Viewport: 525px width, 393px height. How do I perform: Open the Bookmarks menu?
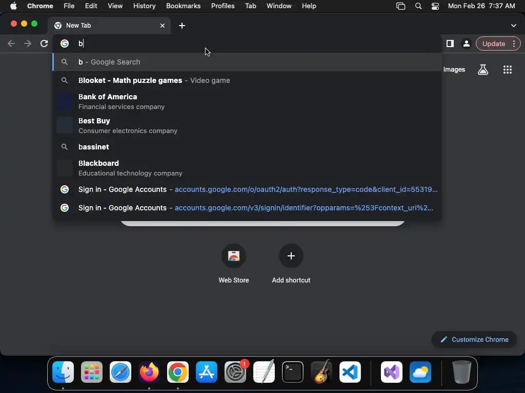pos(183,6)
